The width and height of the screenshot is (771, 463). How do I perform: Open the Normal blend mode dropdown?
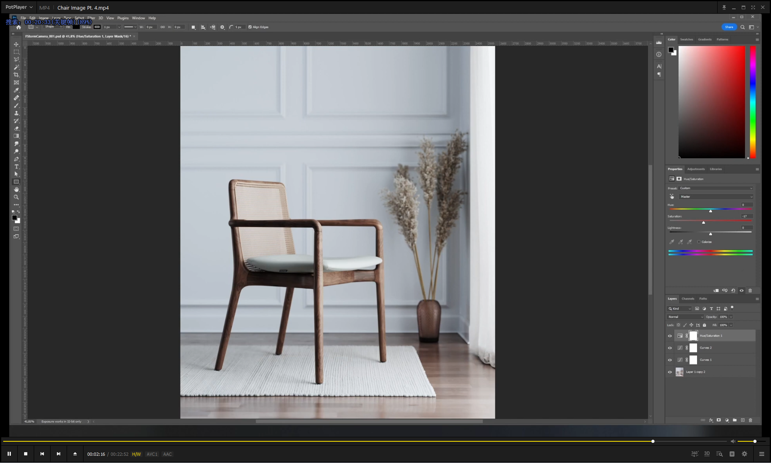pyautogui.click(x=686, y=317)
